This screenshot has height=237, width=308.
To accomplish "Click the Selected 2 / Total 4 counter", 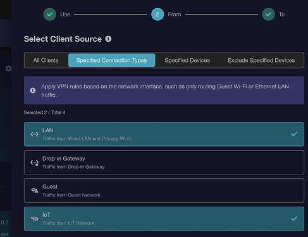I will (x=44, y=112).
